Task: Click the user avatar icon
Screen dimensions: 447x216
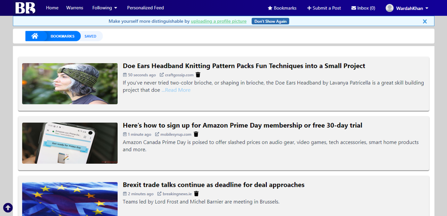Action: point(389,8)
